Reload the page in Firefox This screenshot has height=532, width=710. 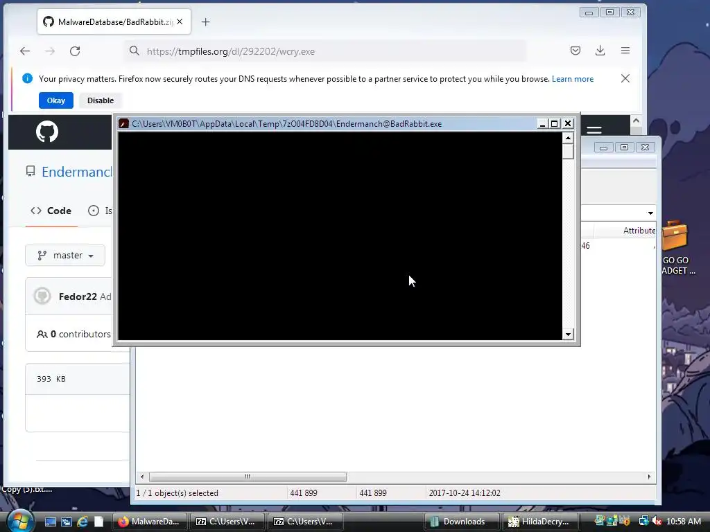75,51
